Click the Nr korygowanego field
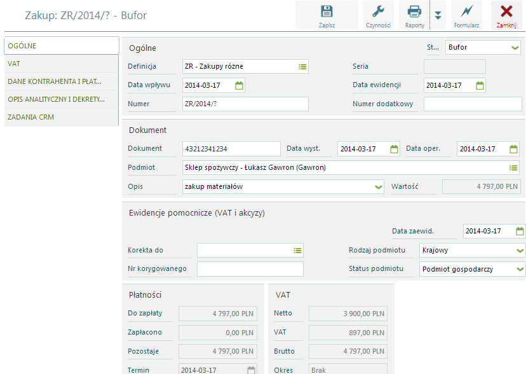The image size is (526, 374). pos(250,269)
